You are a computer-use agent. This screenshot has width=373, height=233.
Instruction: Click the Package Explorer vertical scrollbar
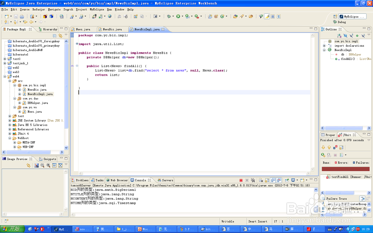click(66, 94)
